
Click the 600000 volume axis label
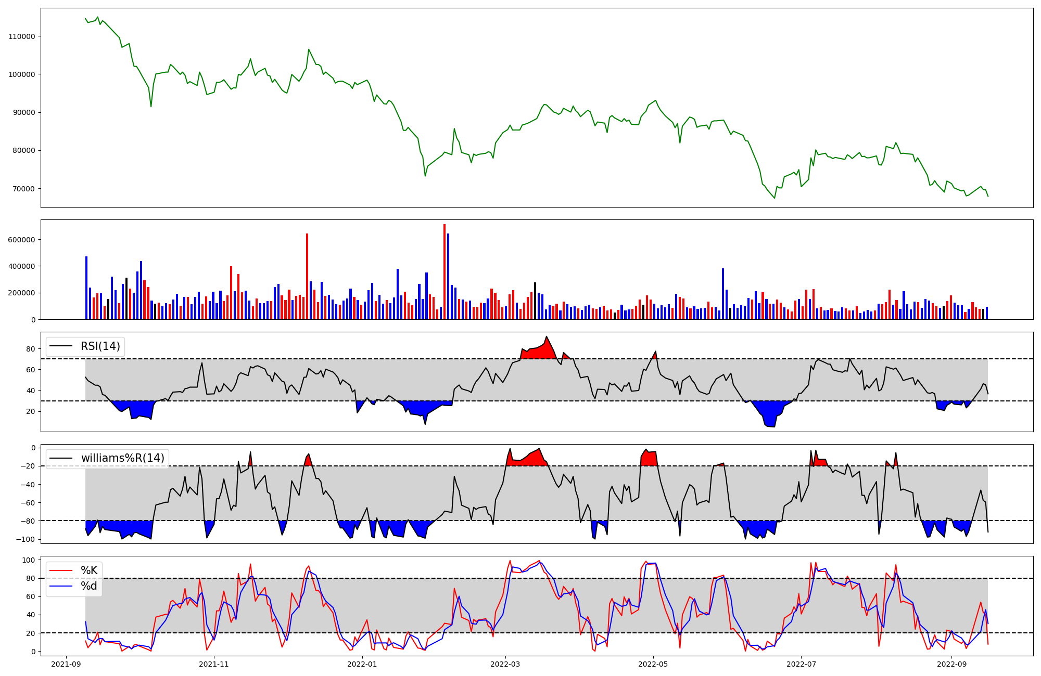tap(22, 240)
